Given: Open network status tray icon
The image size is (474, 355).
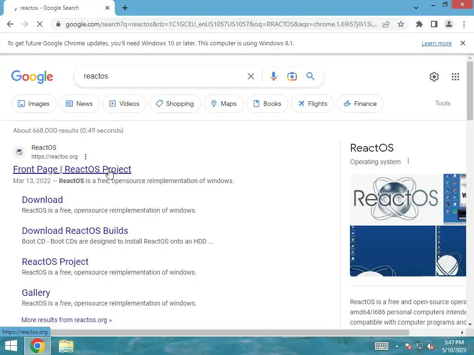Looking at the screenshot, I should coord(419,346).
